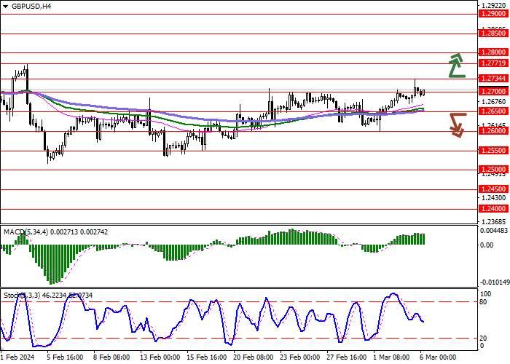Select the 1.27719 price level label
This screenshot has height=364, width=510.
click(493, 63)
